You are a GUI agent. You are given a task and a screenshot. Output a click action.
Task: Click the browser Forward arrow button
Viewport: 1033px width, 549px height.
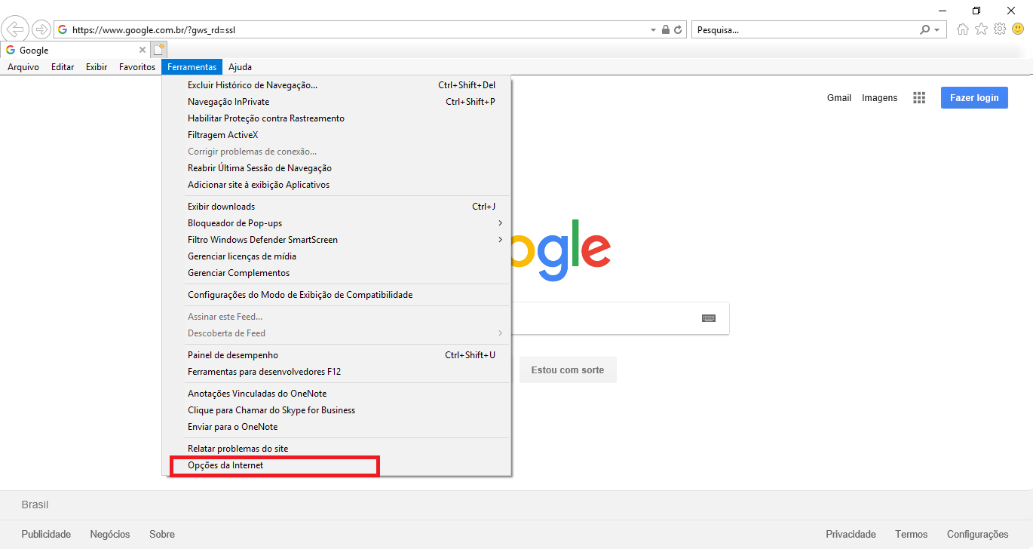pos(41,30)
